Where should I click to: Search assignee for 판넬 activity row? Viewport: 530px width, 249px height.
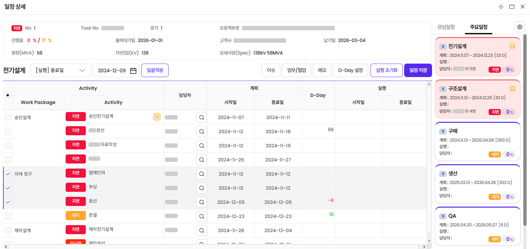[x=202, y=216]
